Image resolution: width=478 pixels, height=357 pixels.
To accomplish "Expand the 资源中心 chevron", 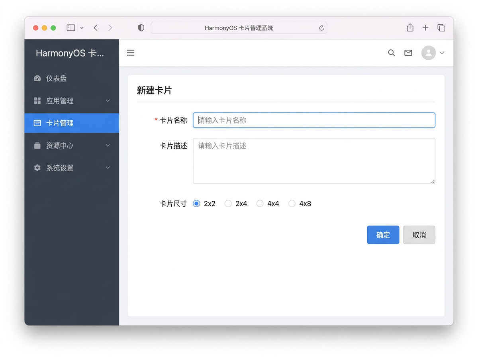I will (x=108, y=145).
